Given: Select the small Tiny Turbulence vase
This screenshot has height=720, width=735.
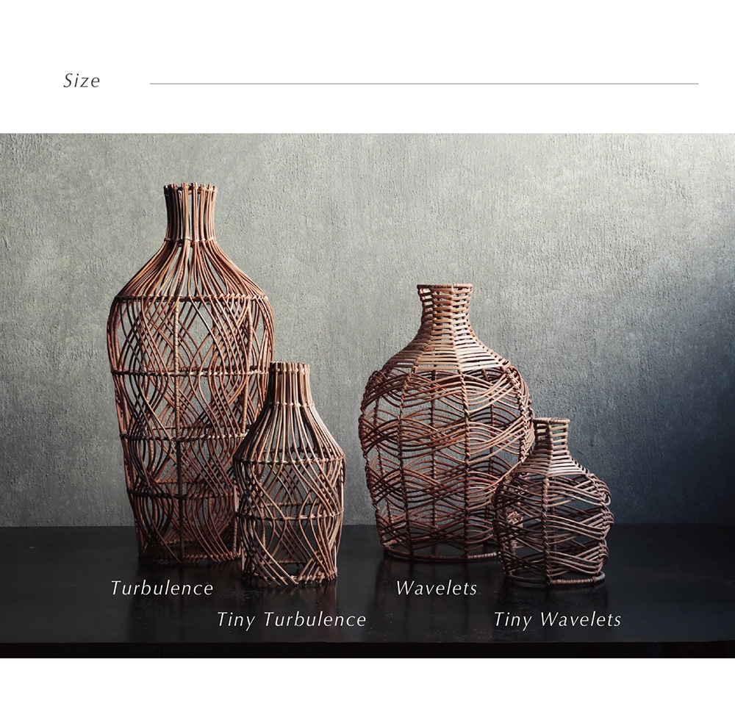Looking at the screenshot, I should [x=289, y=473].
